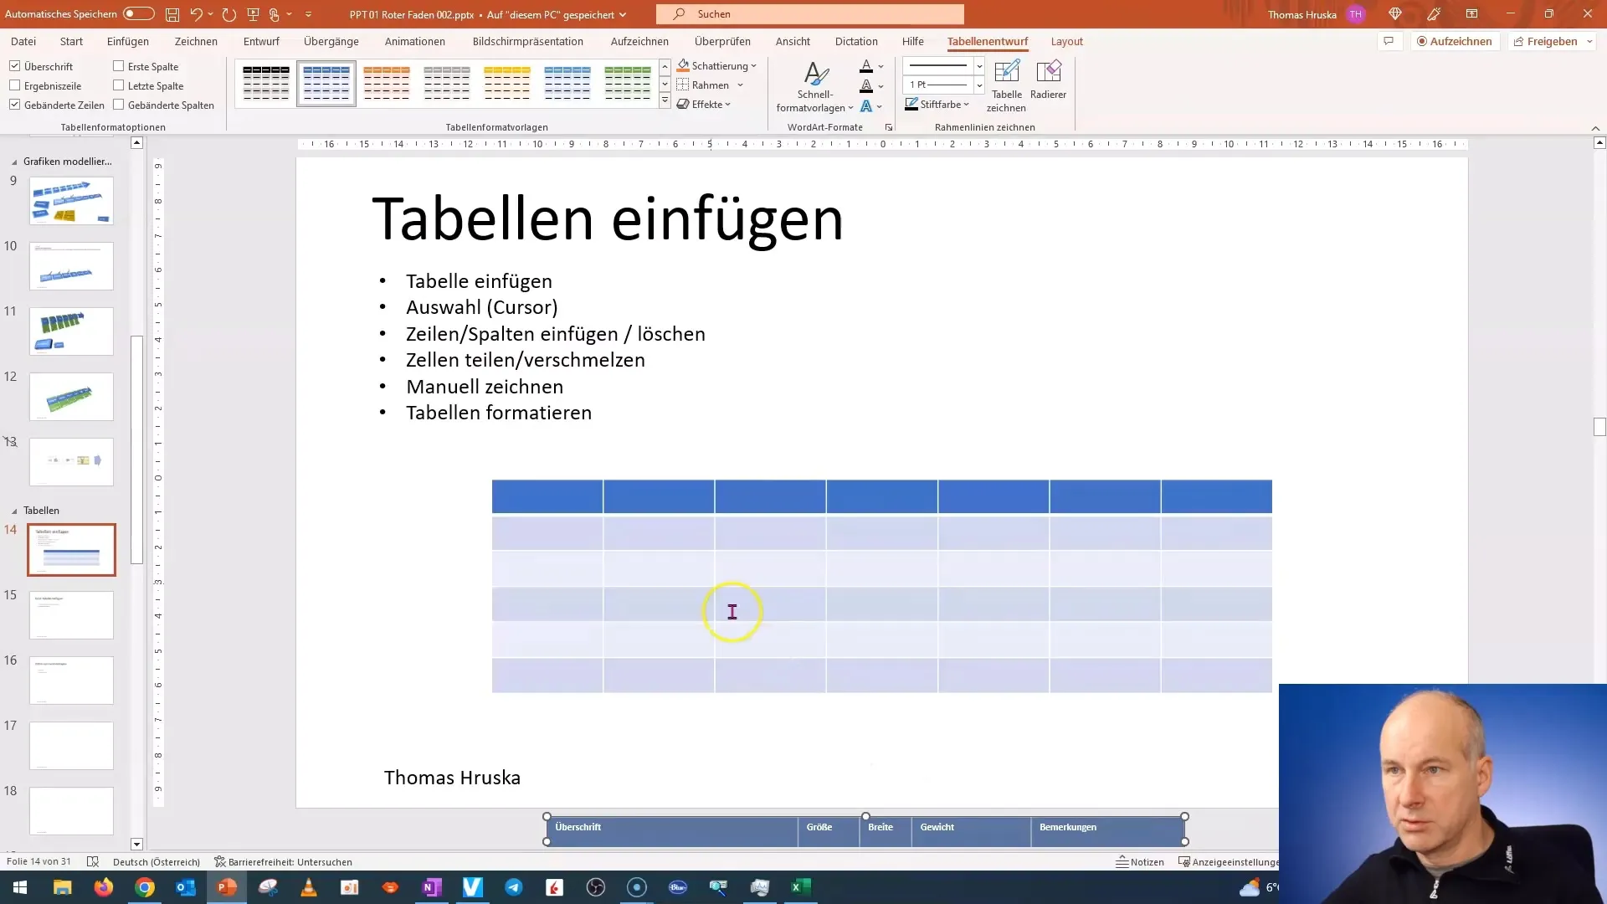Image resolution: width=1607 pixels, height=904 pixels.
Task: Open the Einfügen tab
Action: pos(128,41)
